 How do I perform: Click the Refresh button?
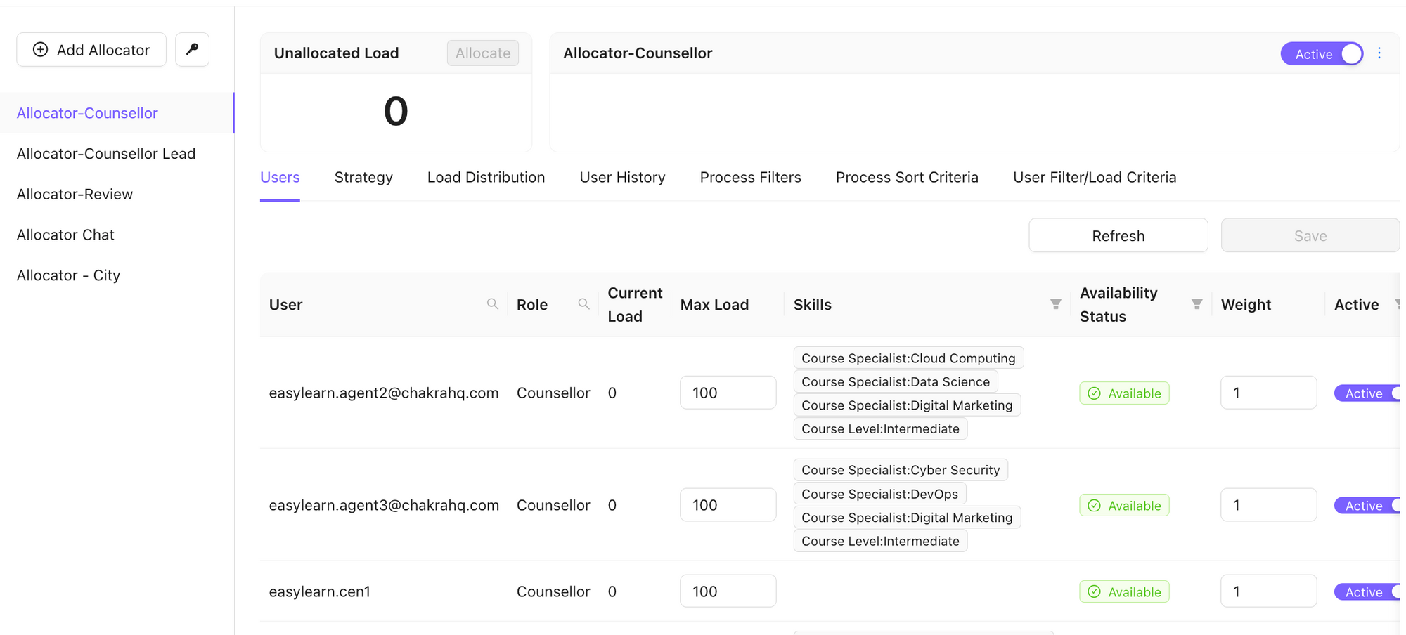click(1118, 235)
